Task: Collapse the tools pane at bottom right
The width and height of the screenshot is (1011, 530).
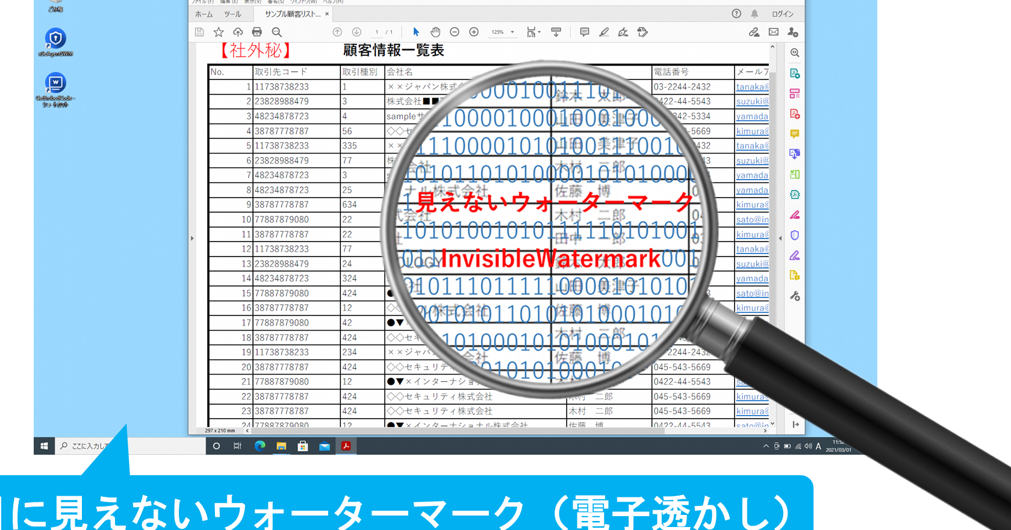Action: tap(795, 425)
